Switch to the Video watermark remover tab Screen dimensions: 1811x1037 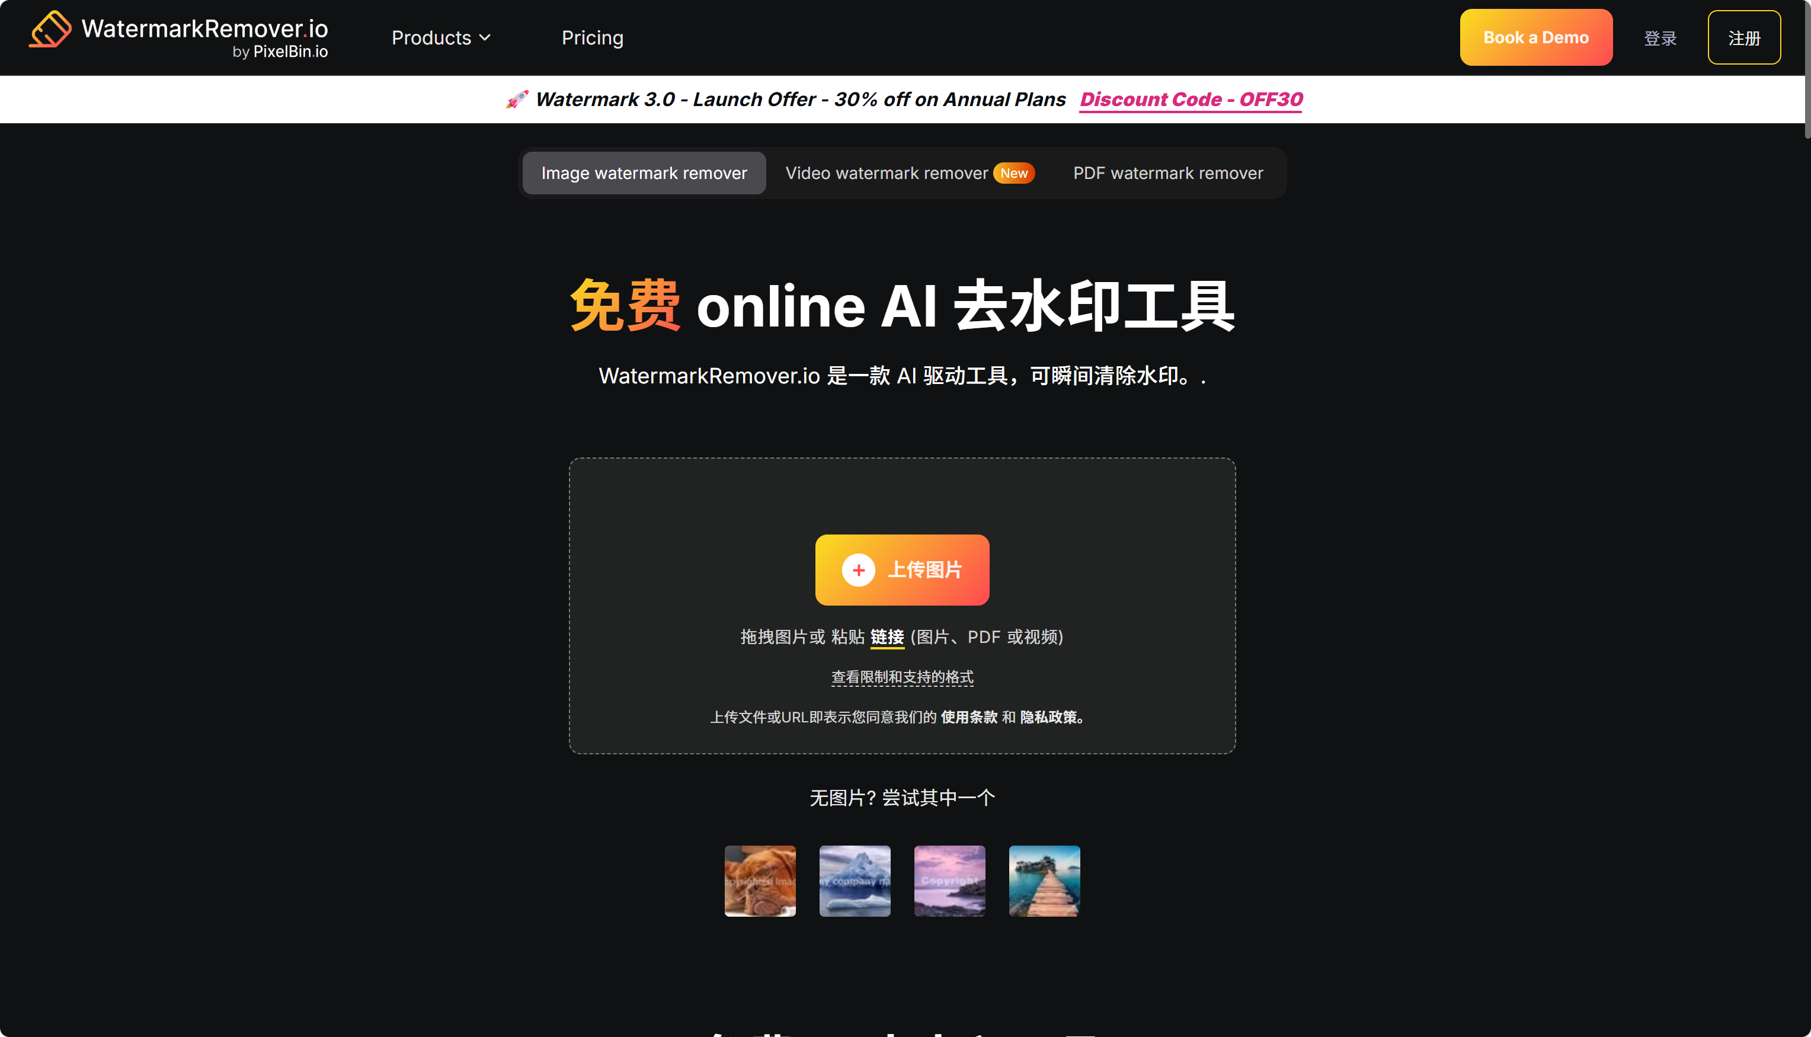pyautogui.click(x=910, y=173)
